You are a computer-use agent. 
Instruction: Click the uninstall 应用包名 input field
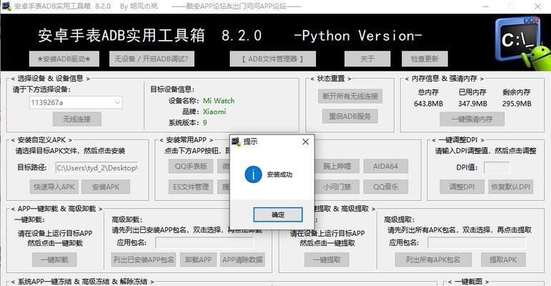pos(204,242)
